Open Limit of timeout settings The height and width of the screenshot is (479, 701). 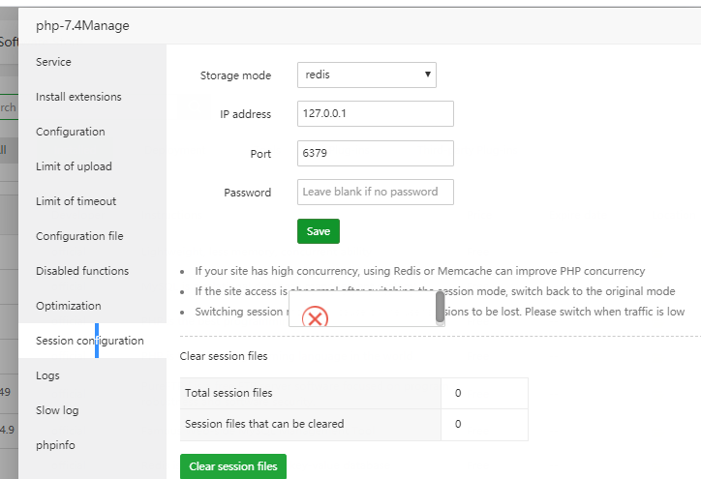[76, 201]
